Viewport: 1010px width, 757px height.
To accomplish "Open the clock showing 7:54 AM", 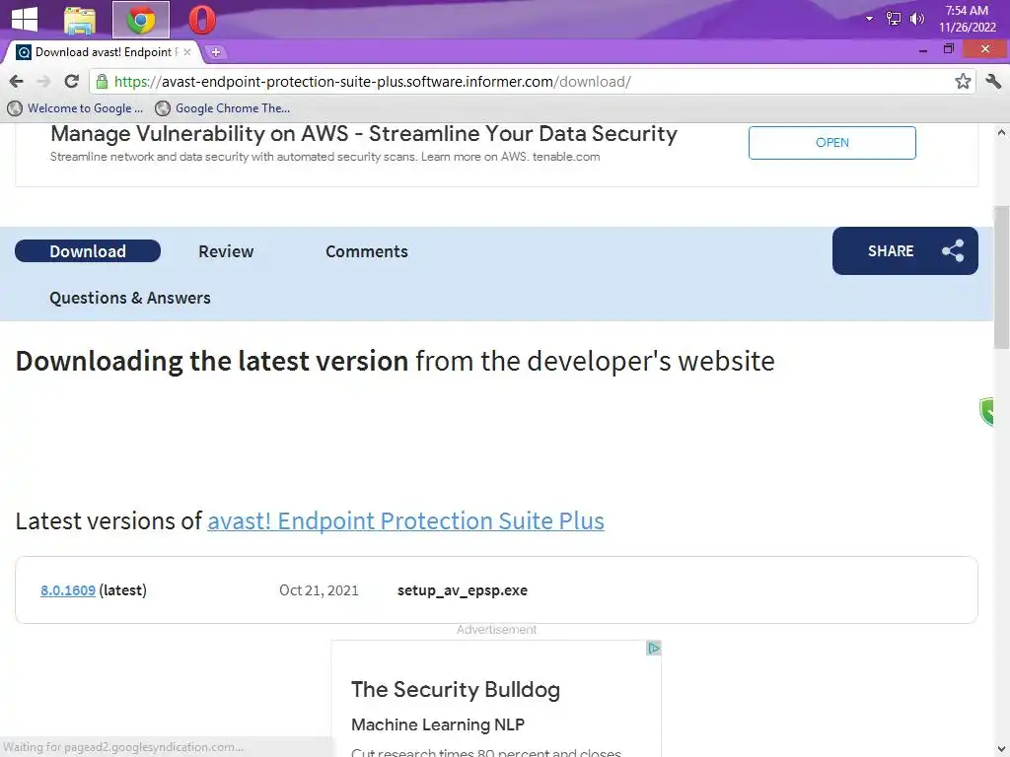I will pos(967,19).
